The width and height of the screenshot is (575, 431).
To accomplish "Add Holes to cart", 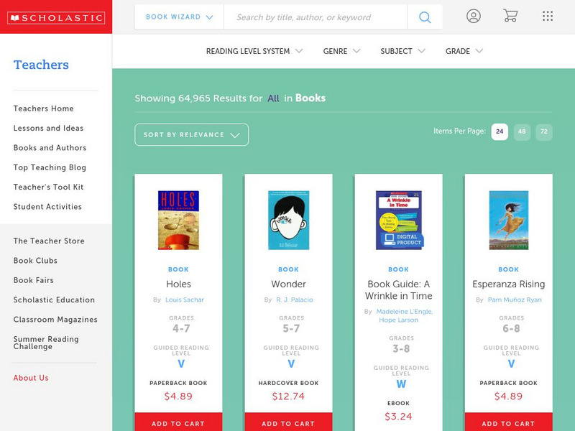I will coord(178,422).
